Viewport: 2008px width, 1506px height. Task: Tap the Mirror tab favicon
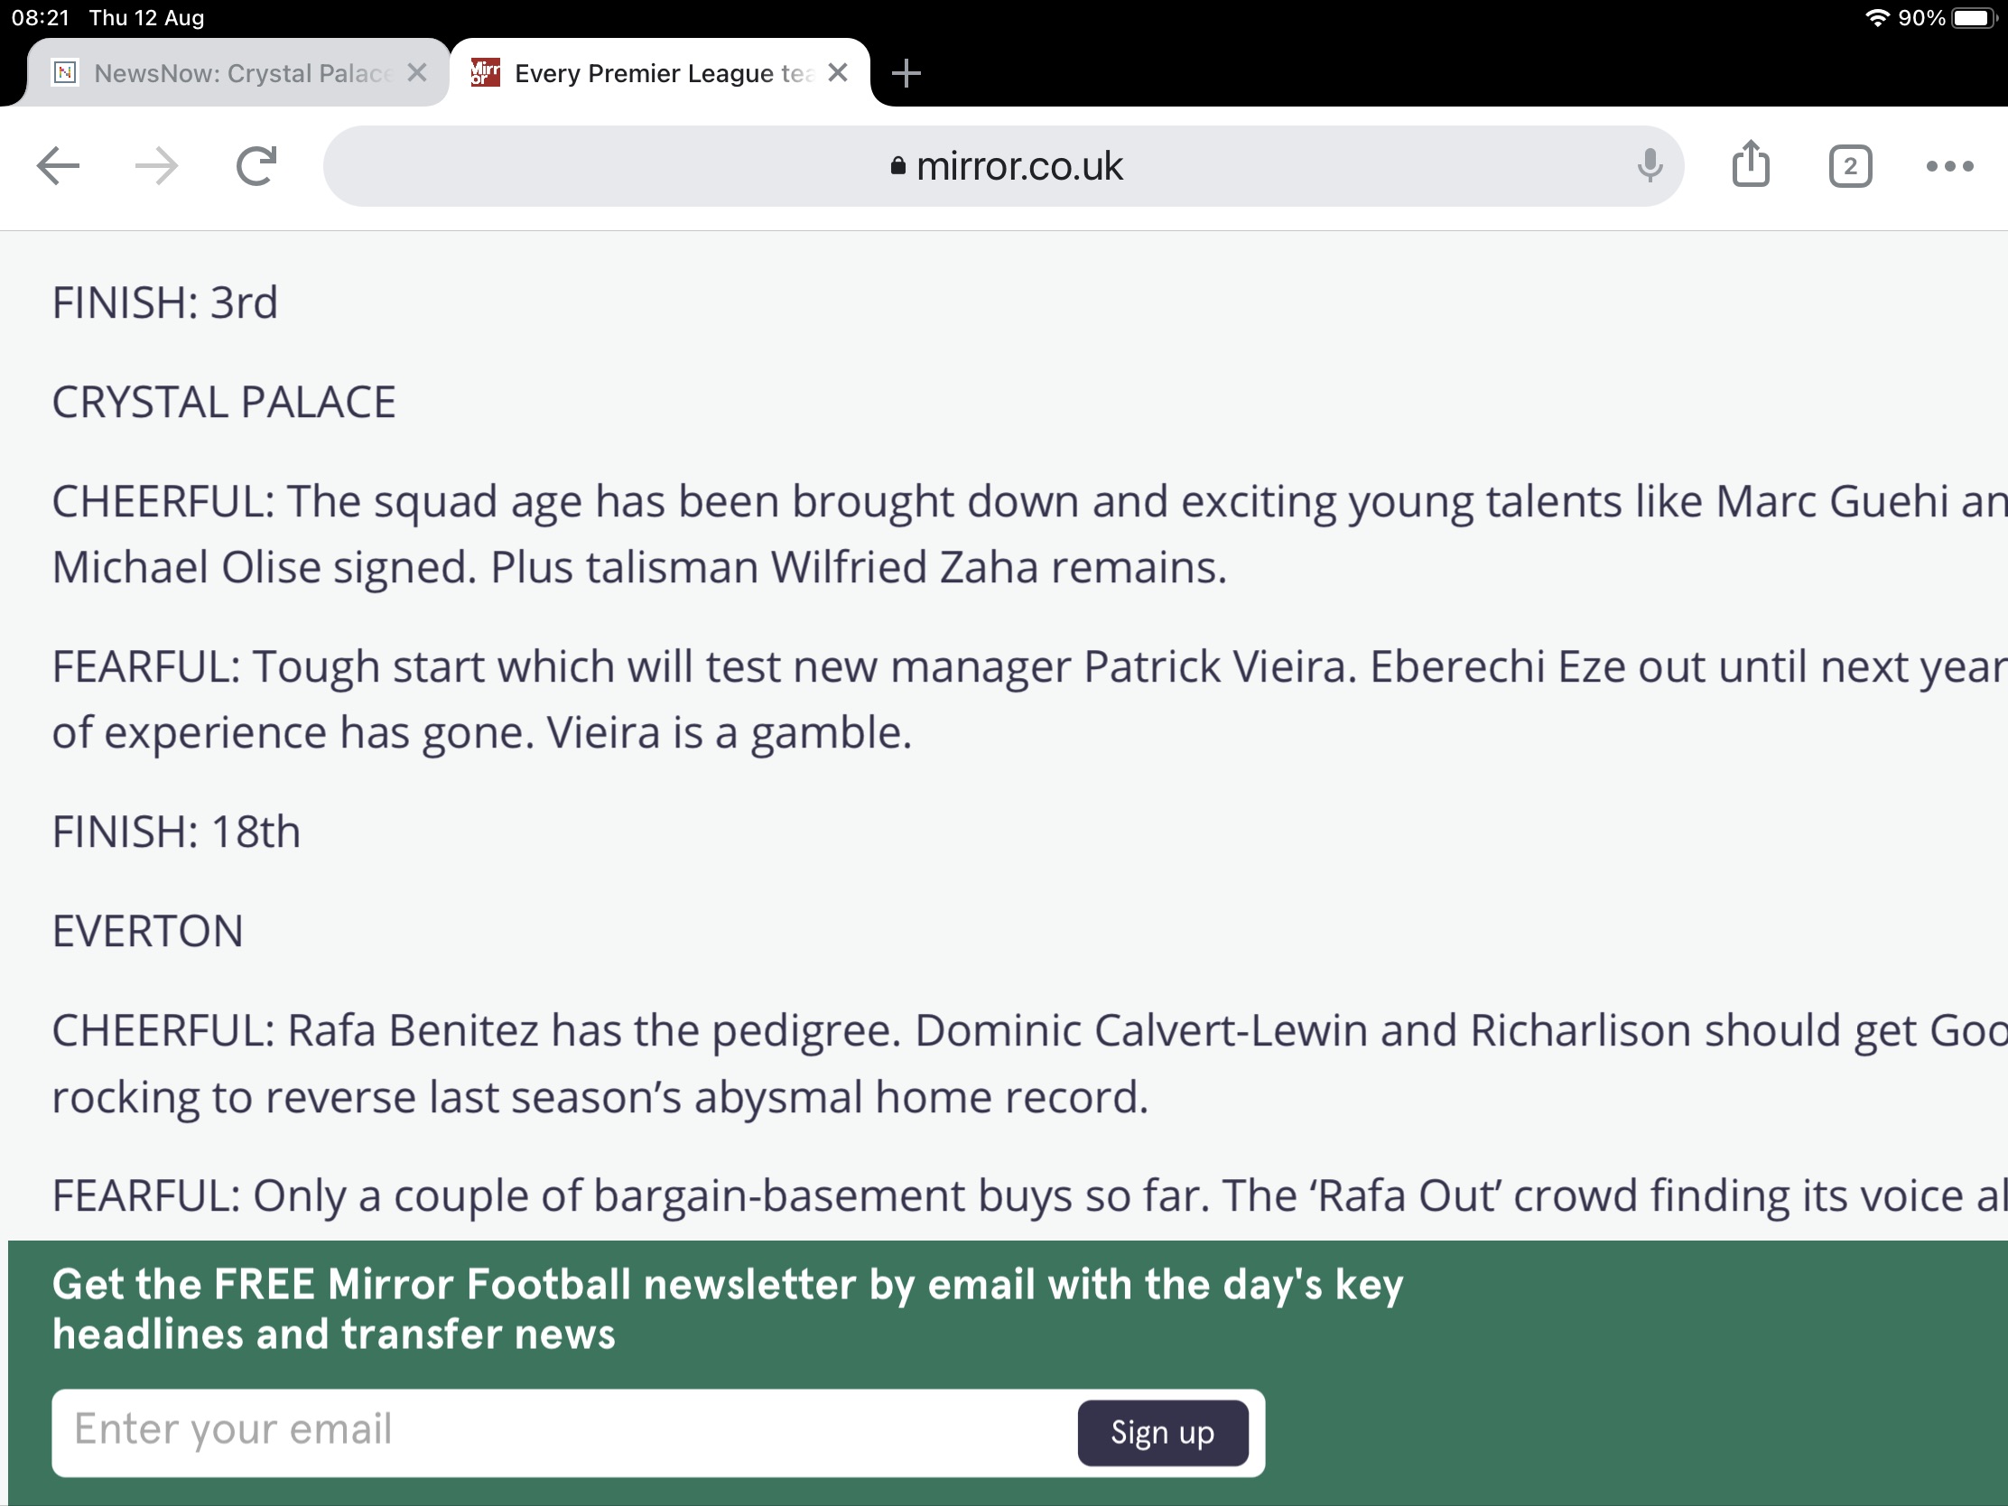pos(485,72)
